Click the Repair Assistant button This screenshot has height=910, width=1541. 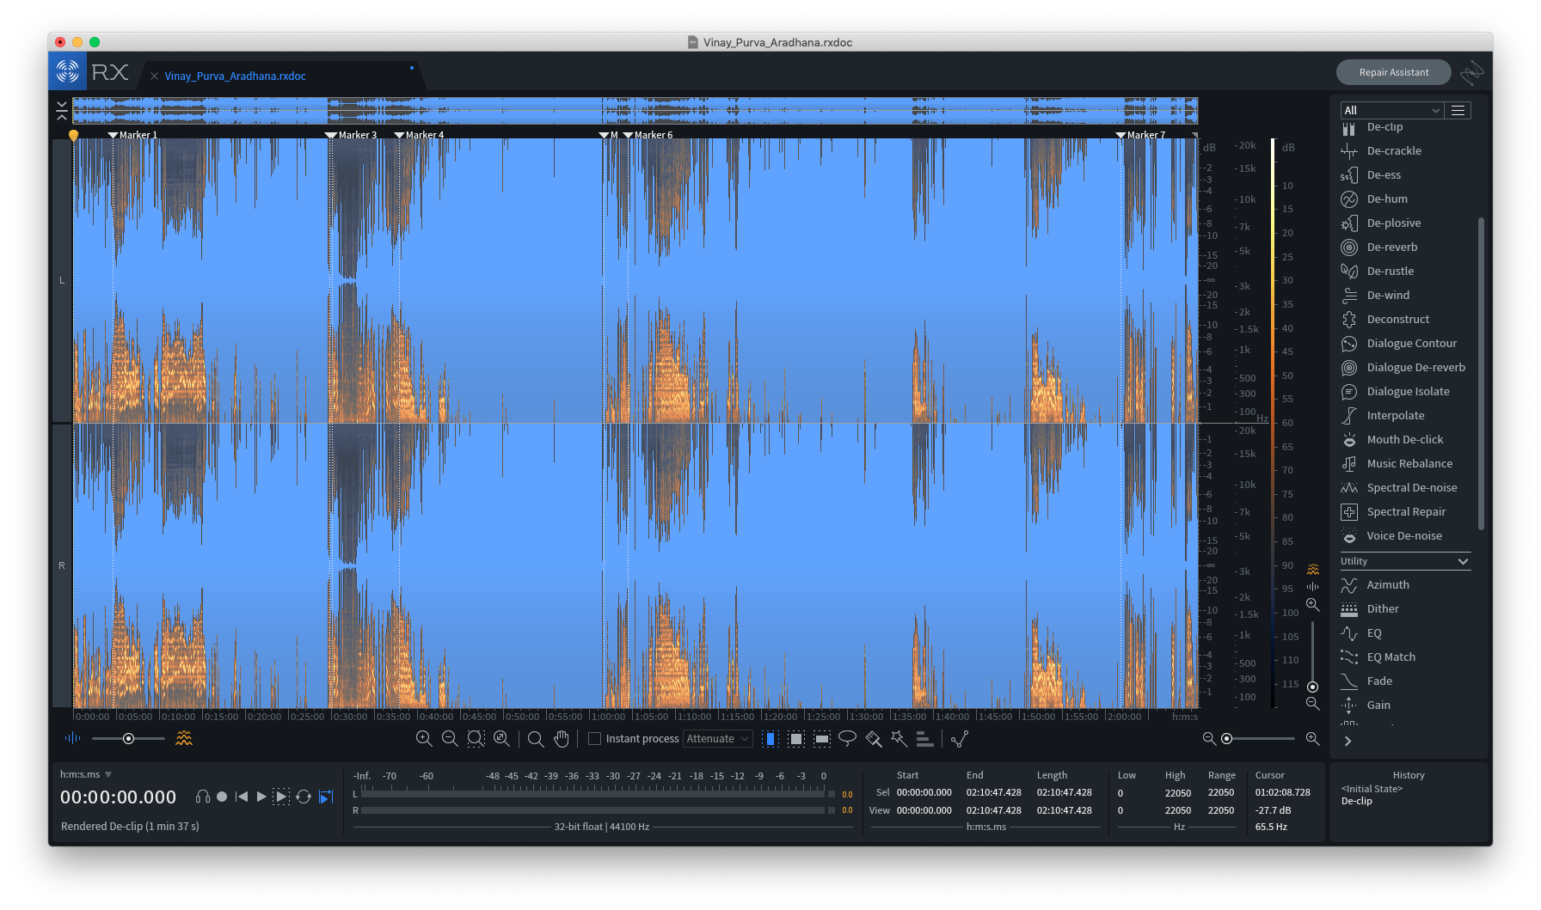(1393, 71)
